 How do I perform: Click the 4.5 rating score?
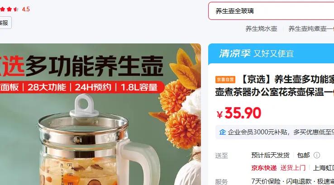[x=26, y=9]
